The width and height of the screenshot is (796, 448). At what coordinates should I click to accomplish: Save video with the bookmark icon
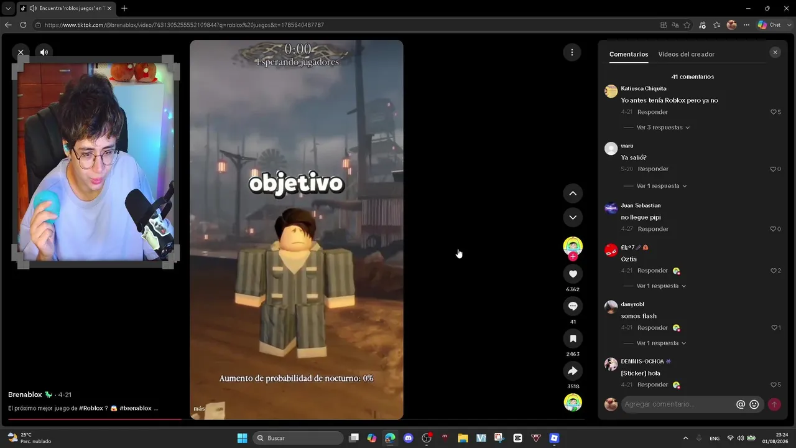(x=573, y=338)
